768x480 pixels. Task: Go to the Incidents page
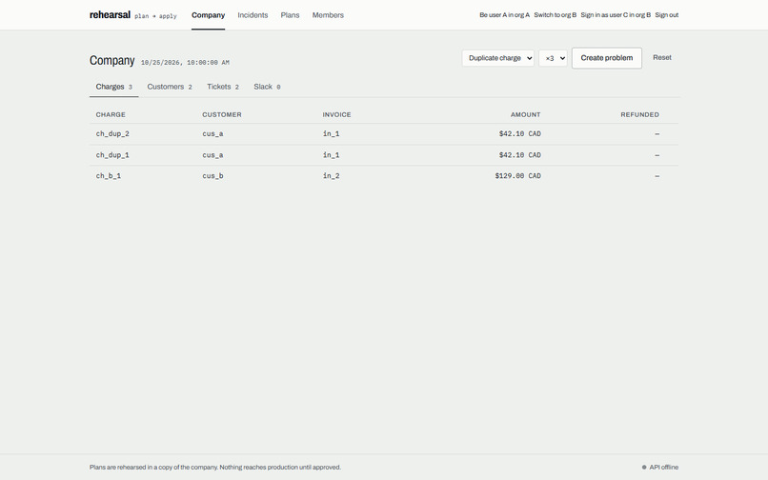[x=253, y=15]
